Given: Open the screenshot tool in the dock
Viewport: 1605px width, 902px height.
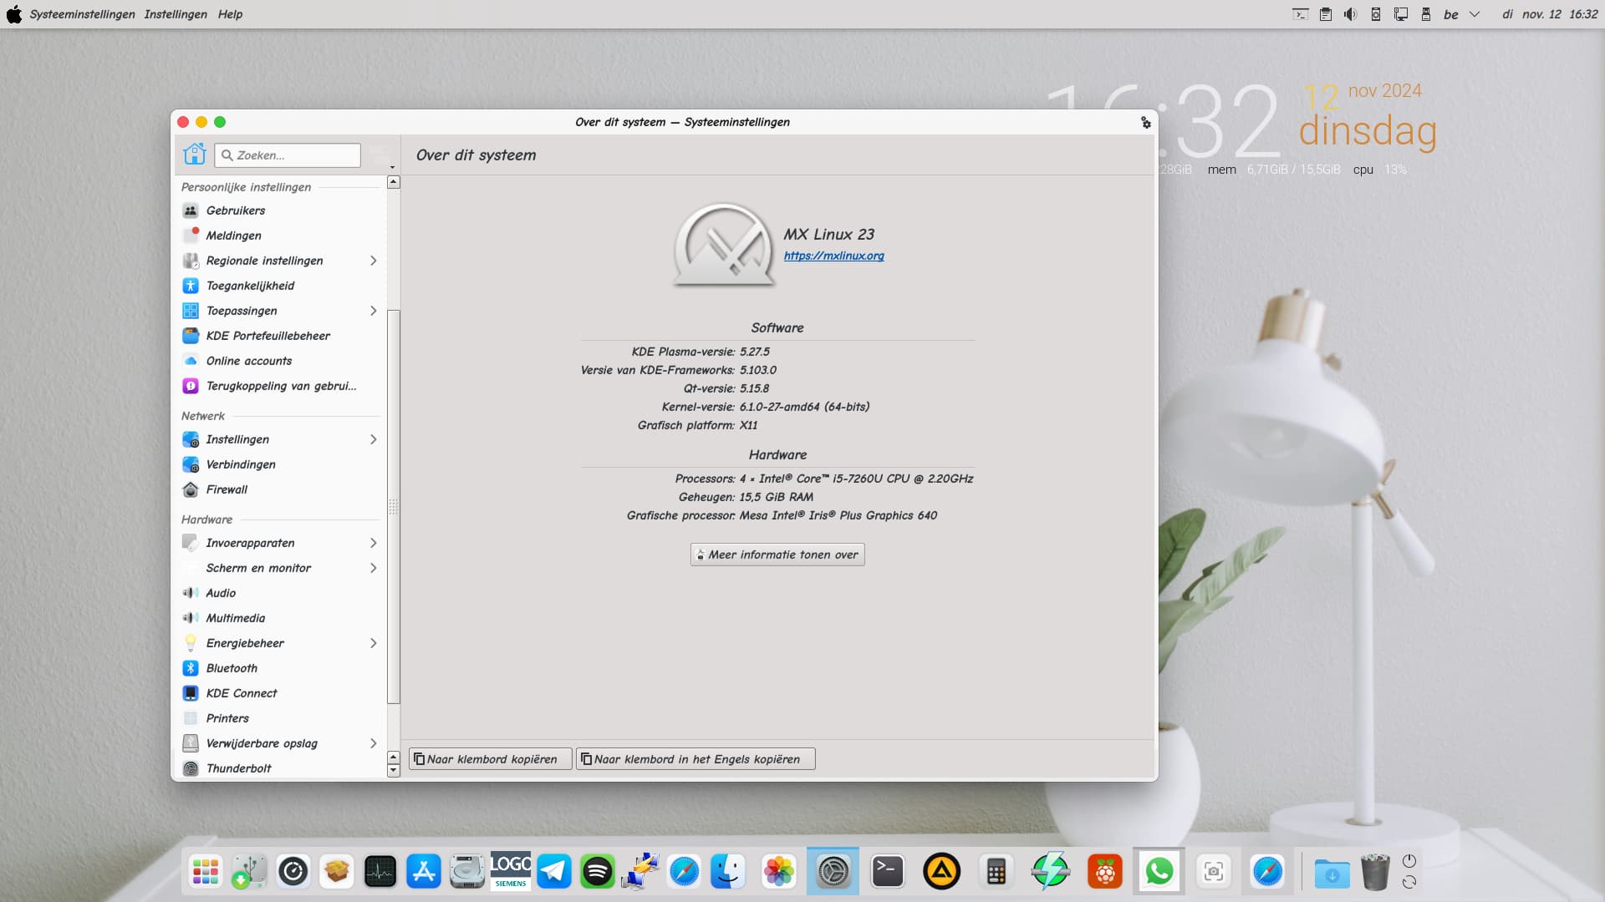Looking at the screenshot, I should [1214, 872].
